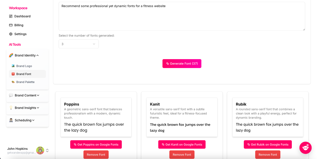
Task: Click Generate Font (37) button
Action: (x=182, y=64)
